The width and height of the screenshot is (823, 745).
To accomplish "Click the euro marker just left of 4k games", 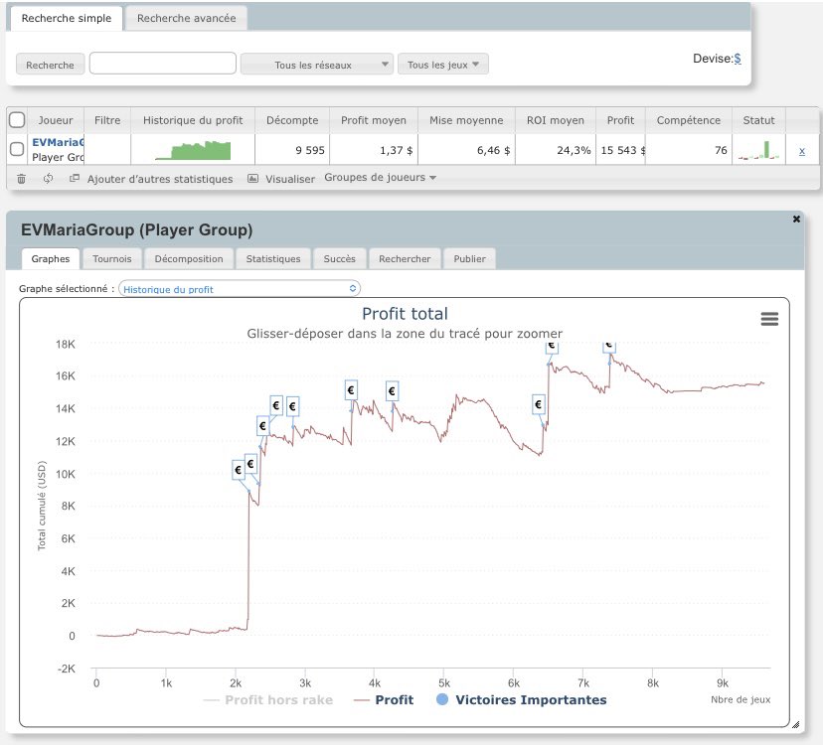I will (351, 390).
